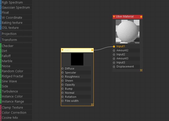
Task: Click the Diffuse input pin
Action: [62, 68]
